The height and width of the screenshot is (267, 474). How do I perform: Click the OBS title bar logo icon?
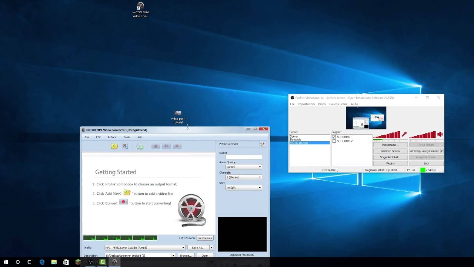[x=292, y=98]
